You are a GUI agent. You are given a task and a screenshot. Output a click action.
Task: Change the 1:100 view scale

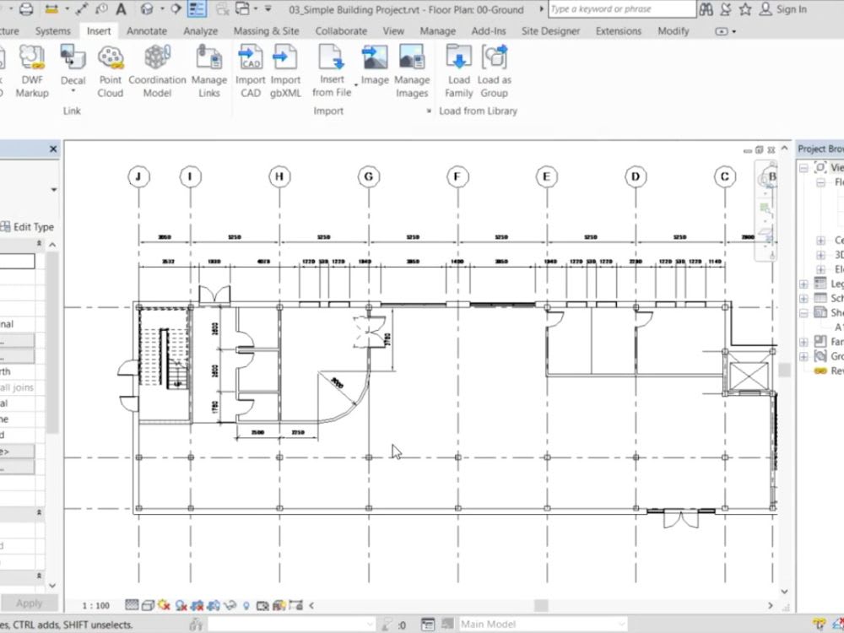coord(95,605)
